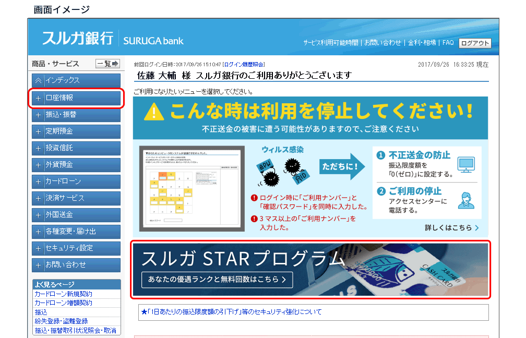The height and width of the screenshot is (338, 526).
Task: Click the operator headset icon beside ご利用の停止
Action: click(467, 200)
